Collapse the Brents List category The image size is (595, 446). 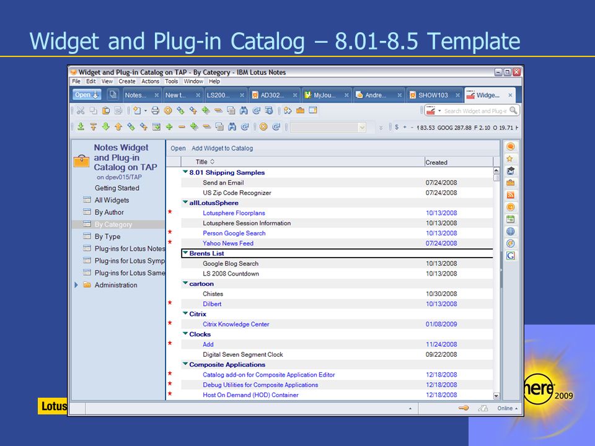tap(185, 253)
